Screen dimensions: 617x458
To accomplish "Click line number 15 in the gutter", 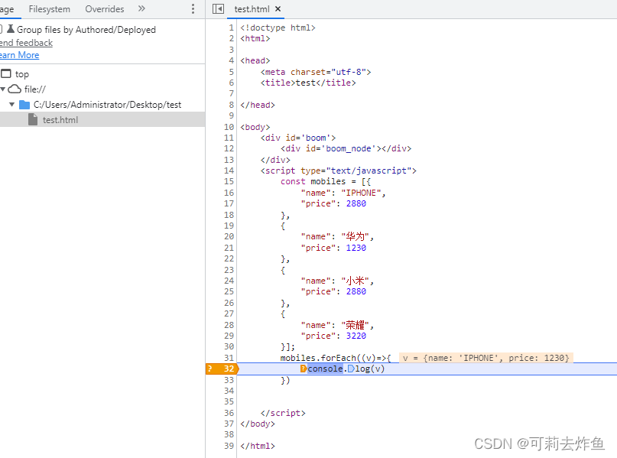I will click(229, 181).
